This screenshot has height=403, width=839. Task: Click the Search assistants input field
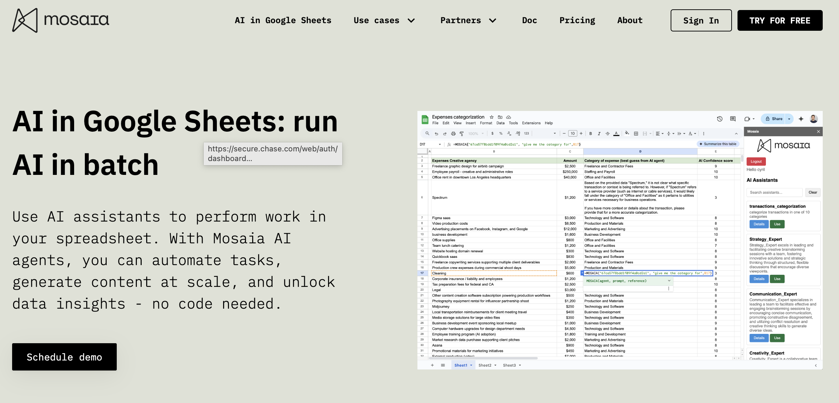775,192
